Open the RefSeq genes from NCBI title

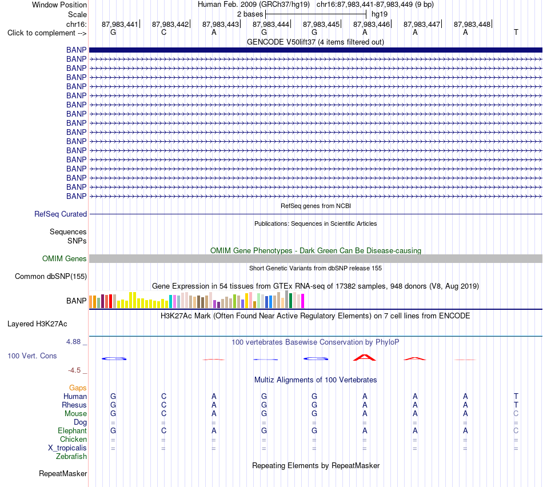(x=316, y=206)
